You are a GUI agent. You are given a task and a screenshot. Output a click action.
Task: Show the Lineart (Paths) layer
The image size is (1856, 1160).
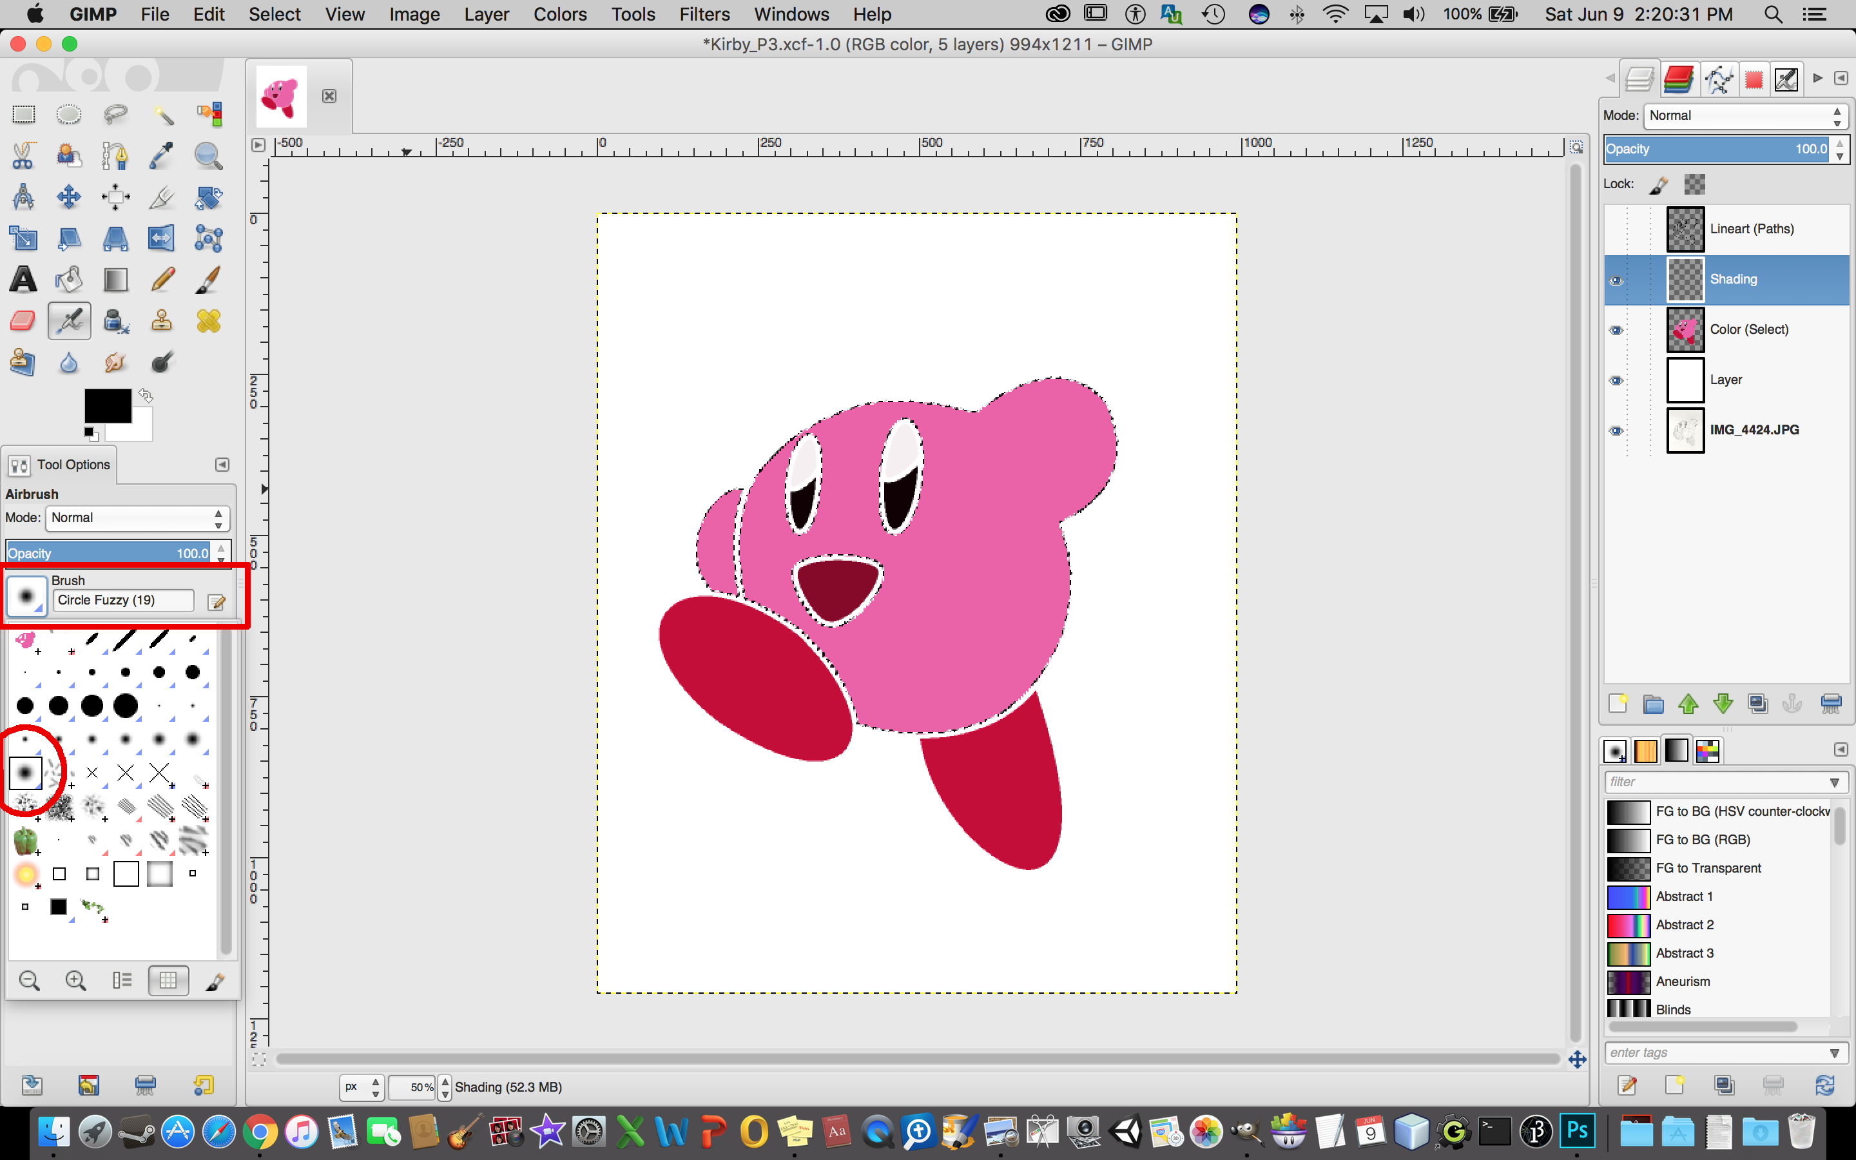[1617, 229]
